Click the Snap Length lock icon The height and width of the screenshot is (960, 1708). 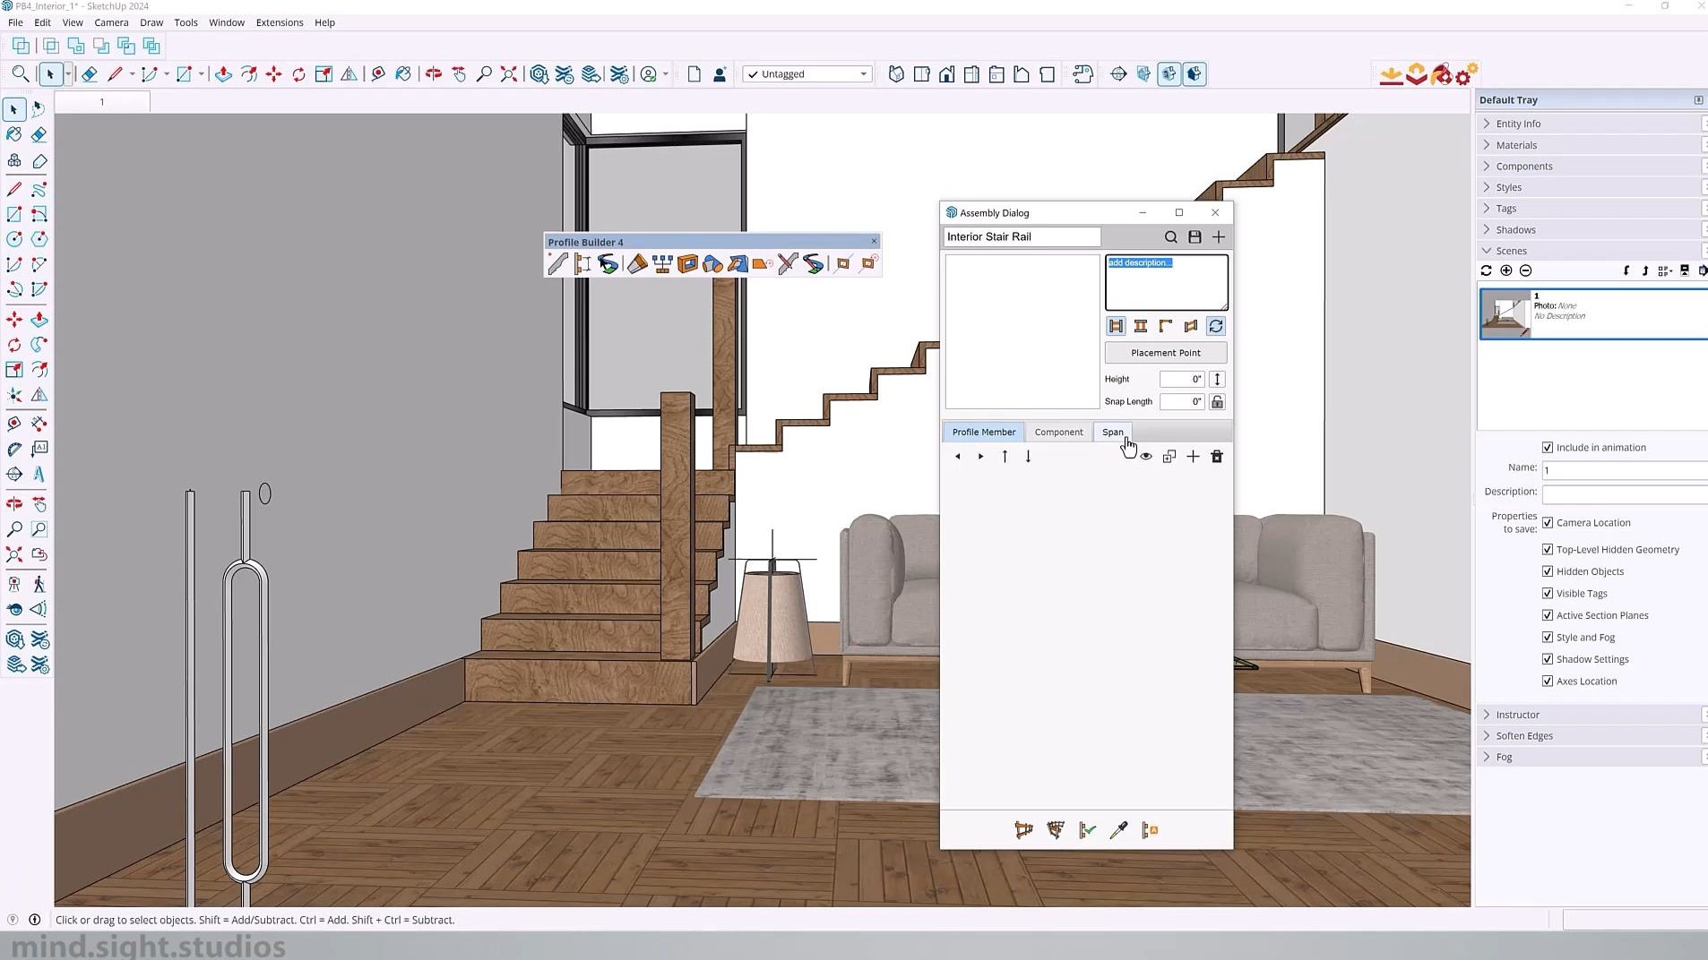pyautogui.click(x=1217, y=401)
